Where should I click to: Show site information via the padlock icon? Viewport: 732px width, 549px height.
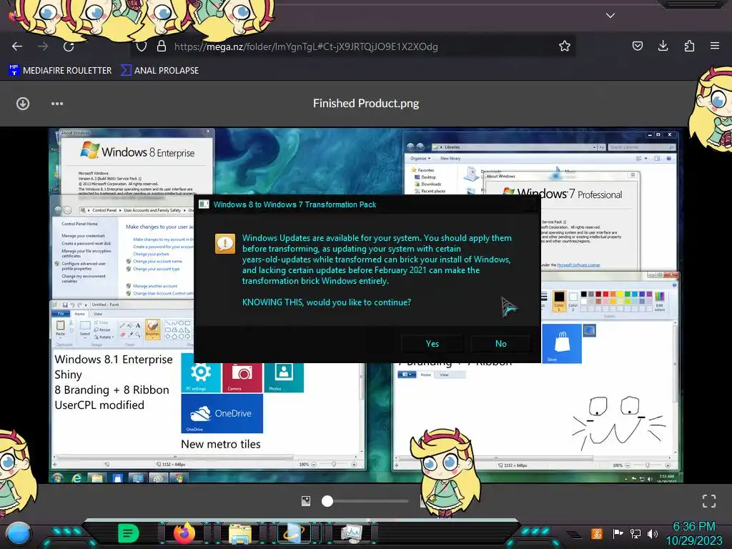[x=162, y=46]
